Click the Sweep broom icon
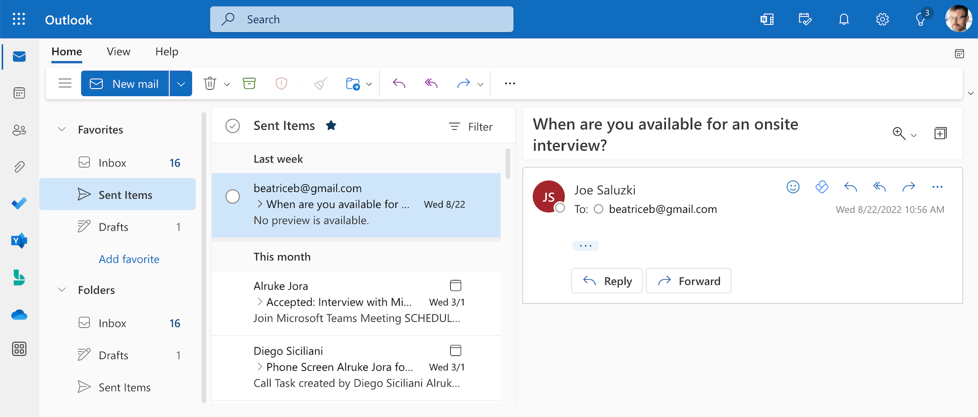 coord(320,84)
